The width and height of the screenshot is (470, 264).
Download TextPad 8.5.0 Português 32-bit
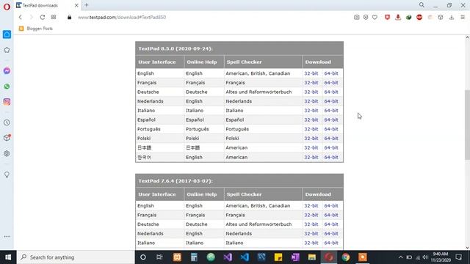(311, 129)
